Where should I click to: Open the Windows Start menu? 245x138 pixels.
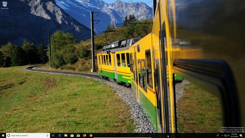click(x=3, y=135)
